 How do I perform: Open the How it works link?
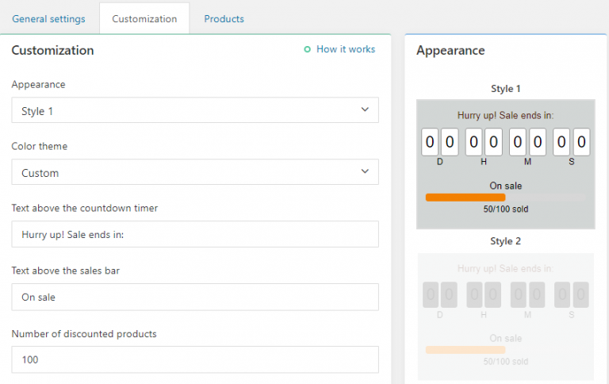[x=346, y=49]
